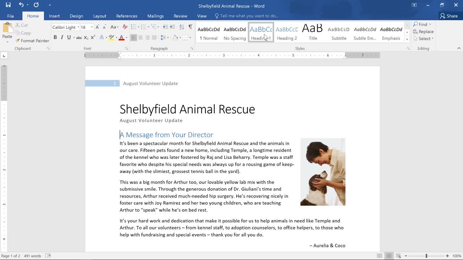Zoom in with the plus button
The height and width of the screenshot is (260, 463).
pos(447,256)
